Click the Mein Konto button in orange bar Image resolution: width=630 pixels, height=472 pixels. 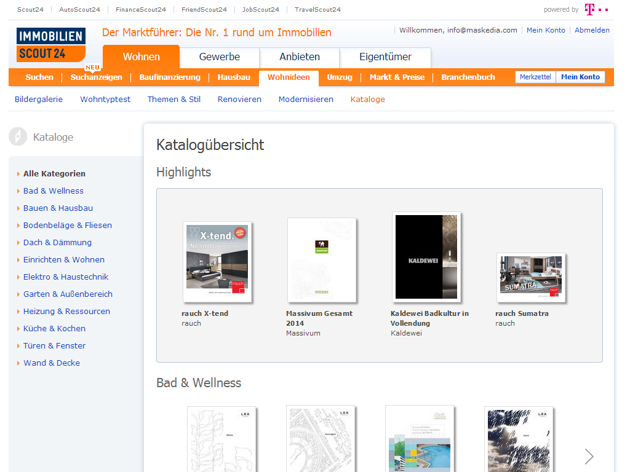[580, 77]
